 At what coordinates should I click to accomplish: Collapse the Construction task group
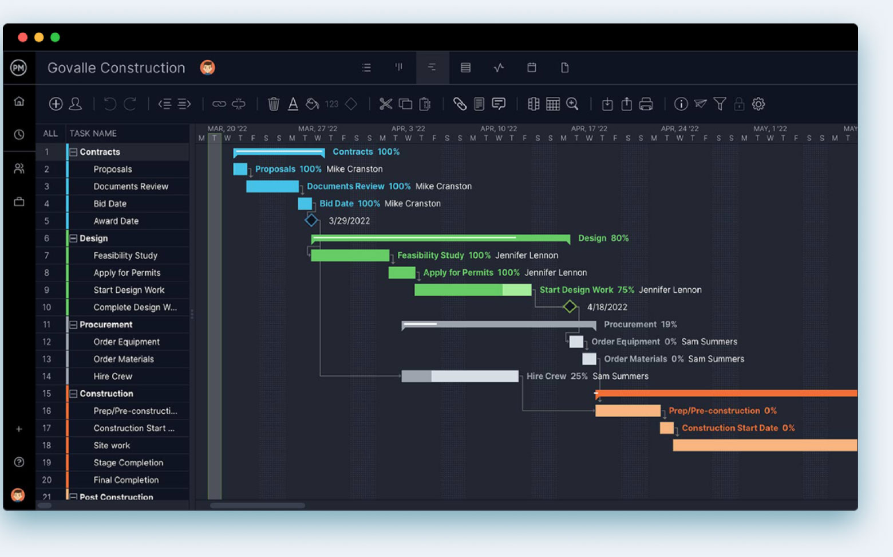pyautogui.click(x=73, y=394)
